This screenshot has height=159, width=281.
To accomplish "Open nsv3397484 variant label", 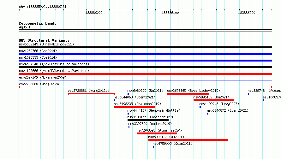I will coord(264,91).
